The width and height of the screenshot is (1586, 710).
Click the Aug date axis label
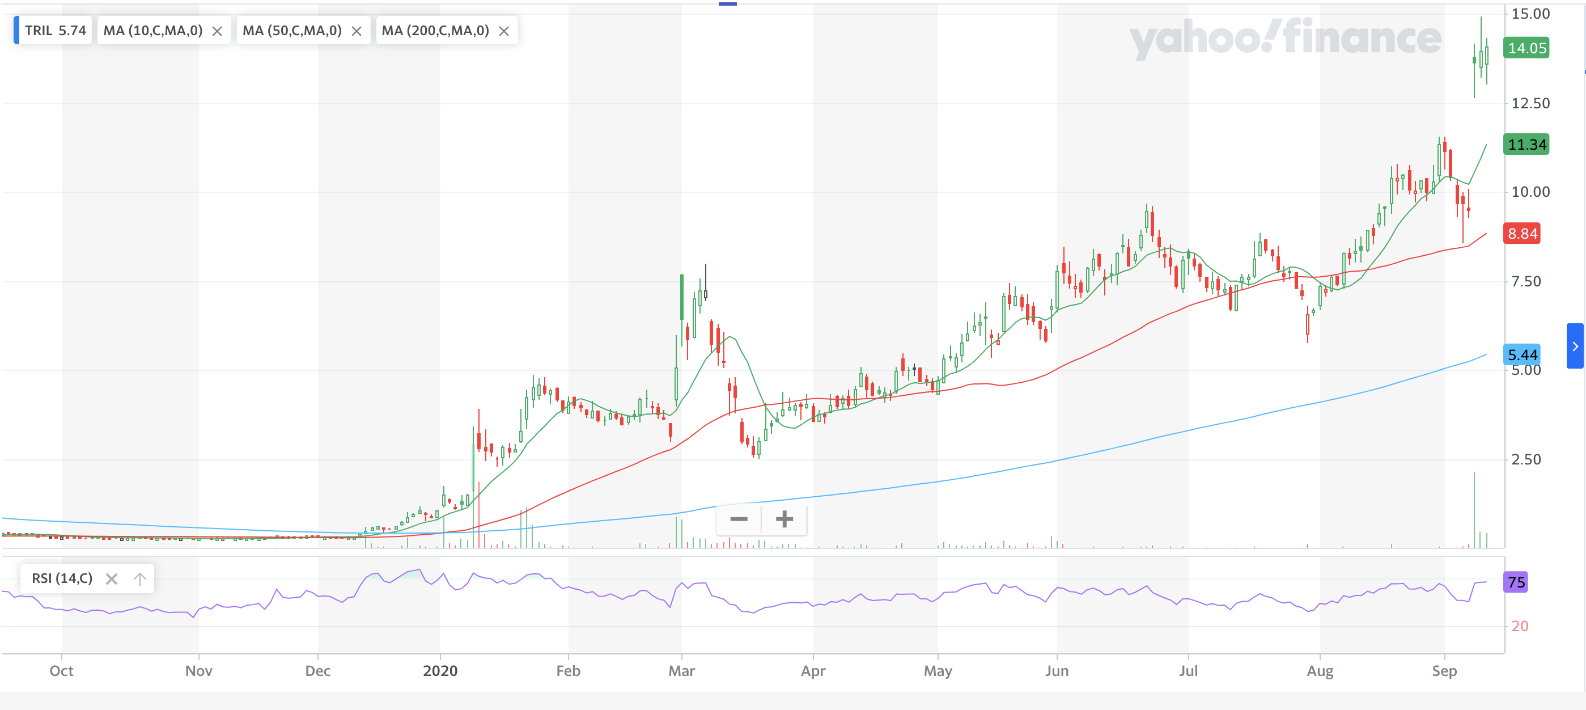[x=1320, y=671]
